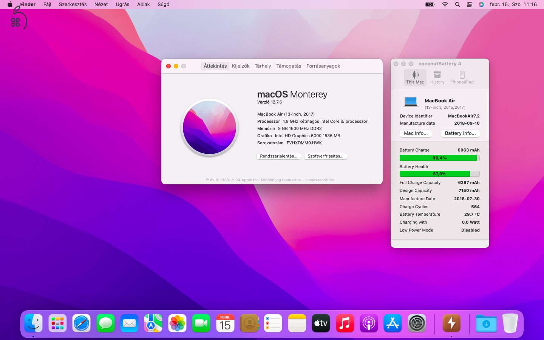This screenshot has width=544, height=340.
Task: Open Finder menu in menu bar
Action: pyautogui.click(x=28, y=5)
